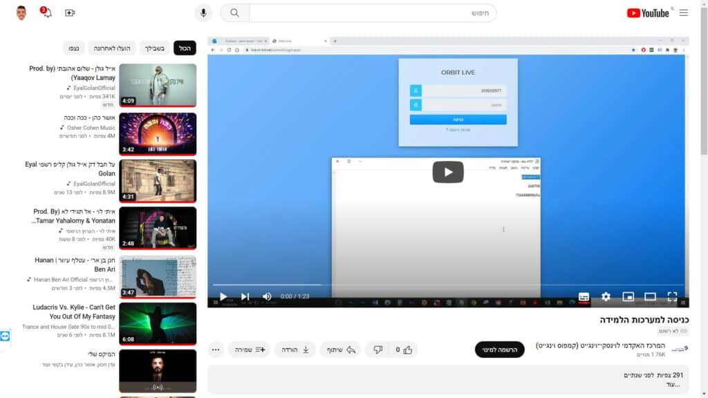The height and width of the screenshot is (398, 708).
Task: Enter fullscreen mode in the player
Action: coord(672,296)
